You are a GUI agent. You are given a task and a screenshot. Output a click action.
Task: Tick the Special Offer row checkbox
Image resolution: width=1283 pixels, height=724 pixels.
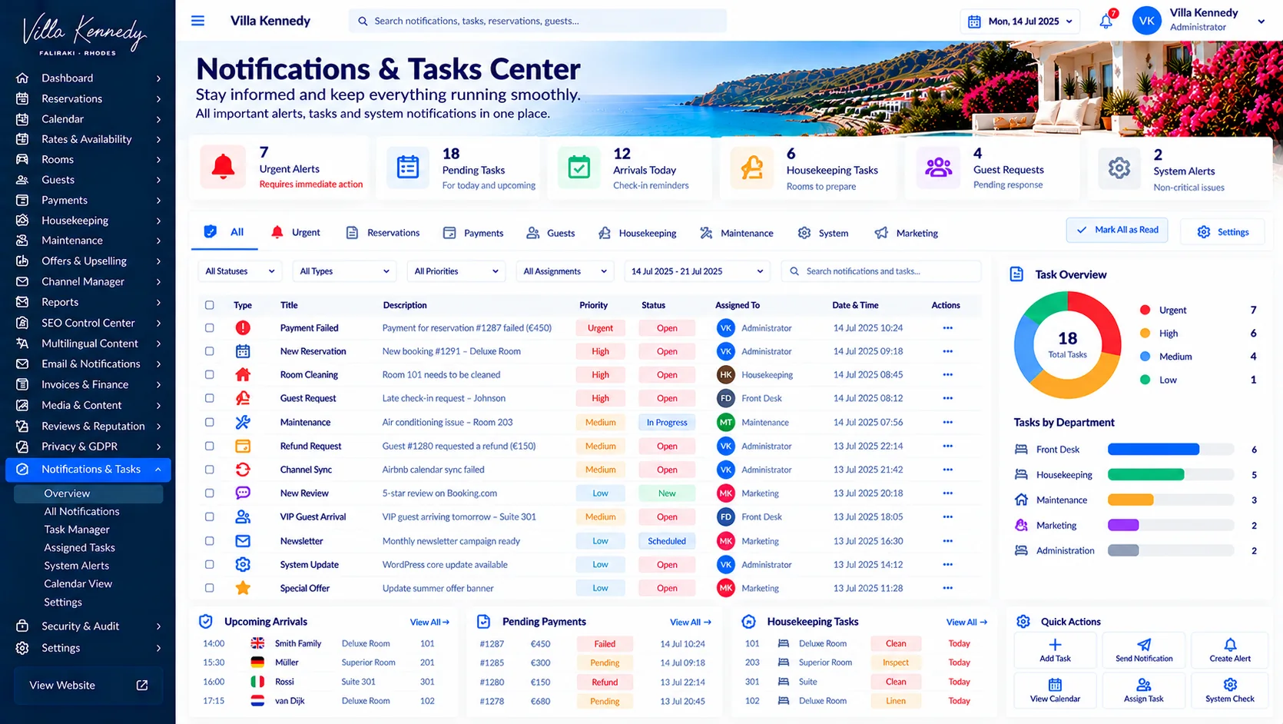click(x=209, y=588)
